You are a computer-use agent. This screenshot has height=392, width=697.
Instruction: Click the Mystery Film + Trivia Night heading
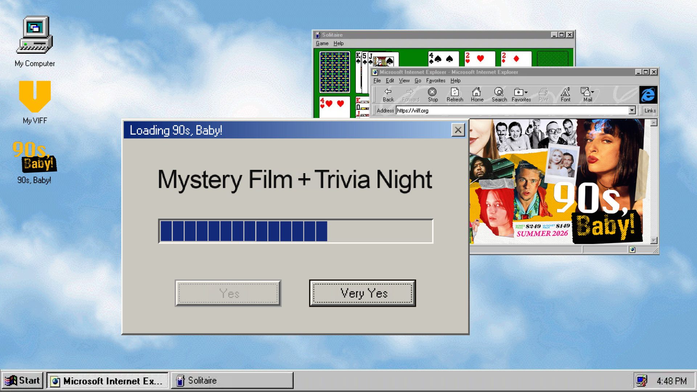(x=295, y=180)
